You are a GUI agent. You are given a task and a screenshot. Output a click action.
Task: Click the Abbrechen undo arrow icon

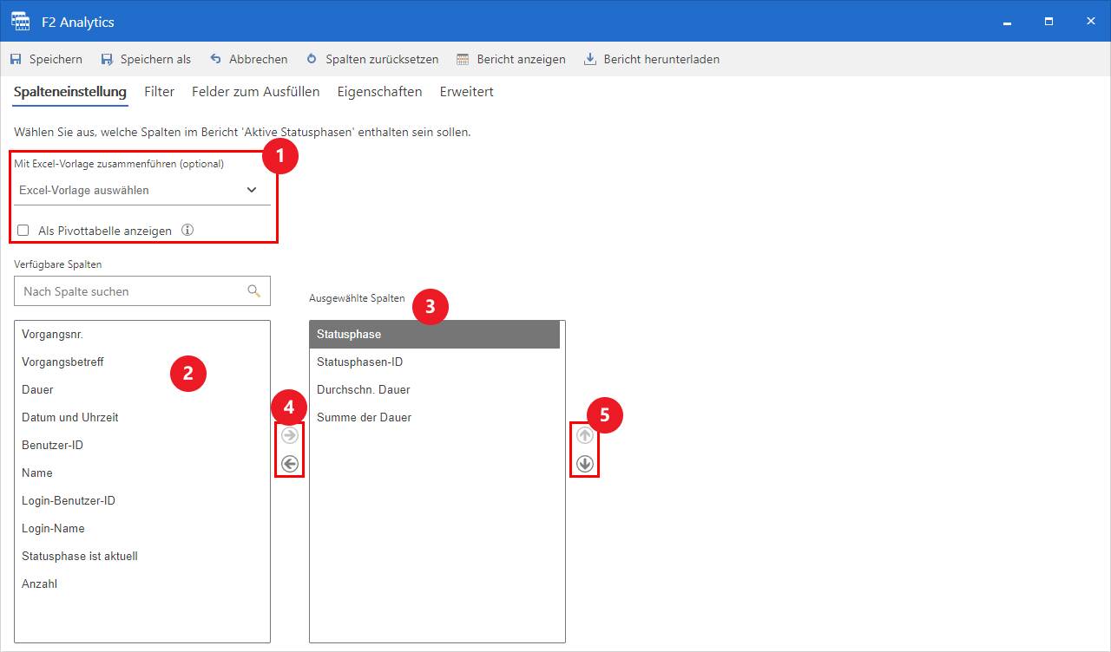click(x=214, y=59)
